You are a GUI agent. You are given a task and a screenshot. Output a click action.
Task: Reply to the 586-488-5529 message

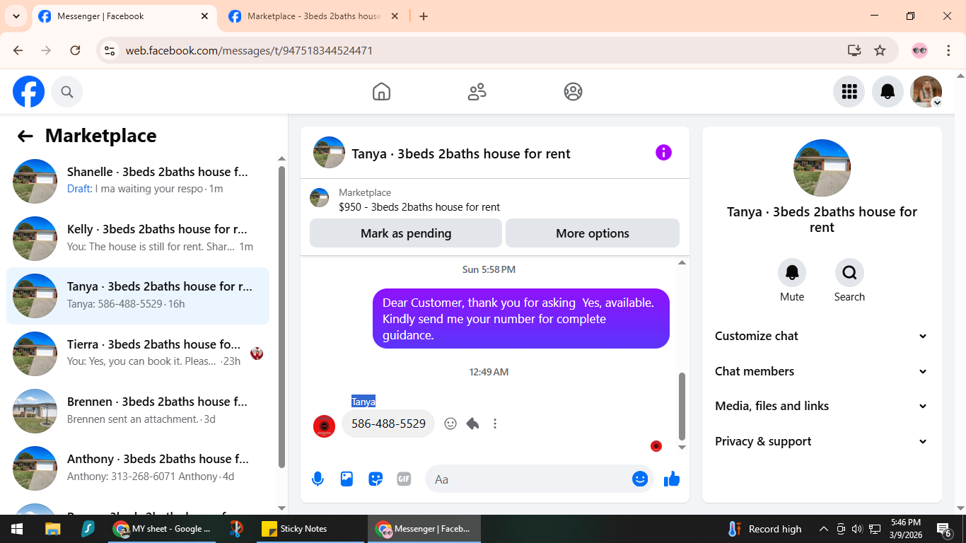(473, 424)
